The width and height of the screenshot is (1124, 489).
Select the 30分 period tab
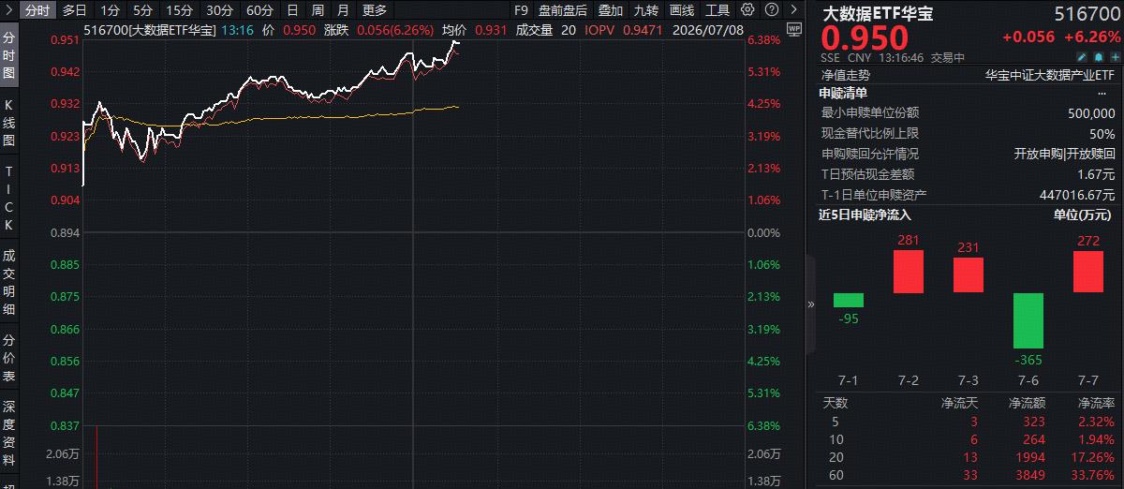pyautogui.click(x=219, y=10)
